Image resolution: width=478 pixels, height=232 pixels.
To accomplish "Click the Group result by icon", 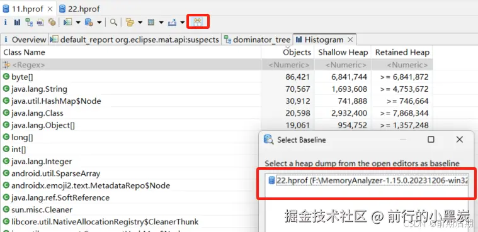I will click(130, 22).
